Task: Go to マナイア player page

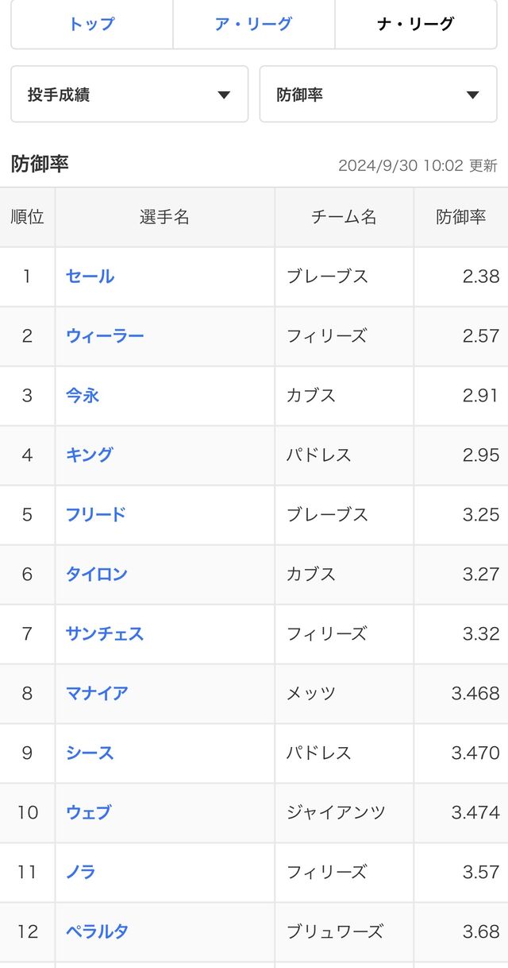Action: [97, 694]
